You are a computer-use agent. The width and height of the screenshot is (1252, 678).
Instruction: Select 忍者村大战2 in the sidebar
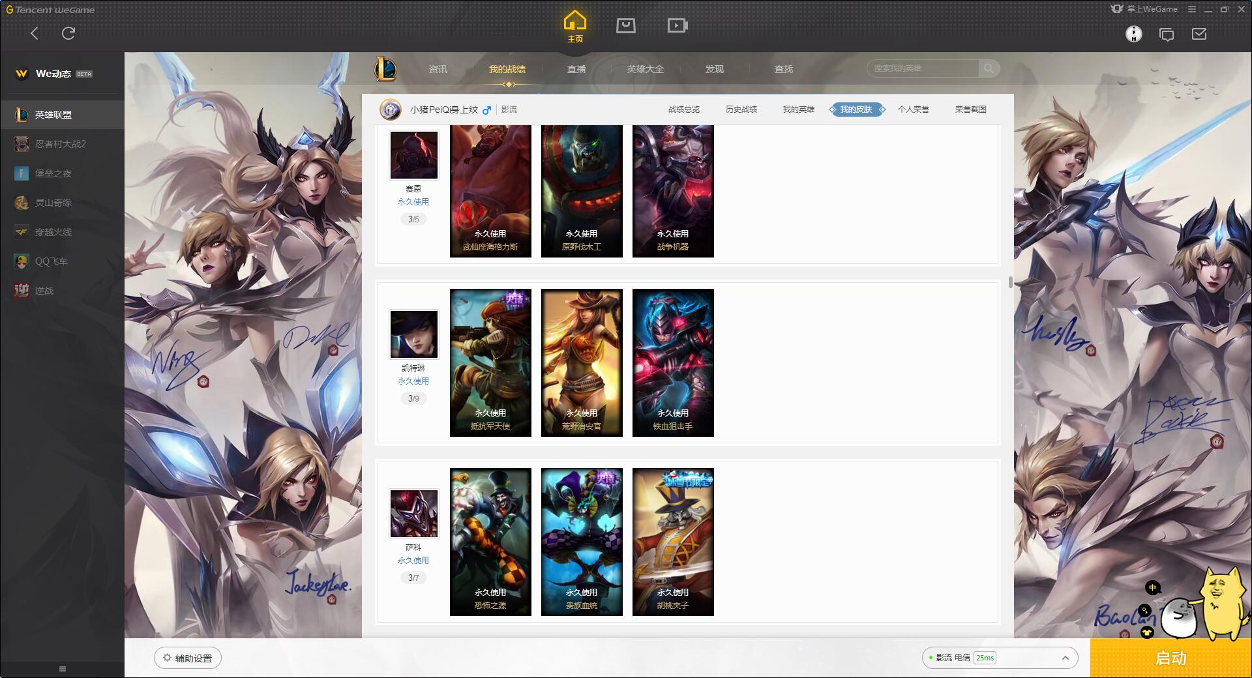pyautogui.click(x=62, y=144)
